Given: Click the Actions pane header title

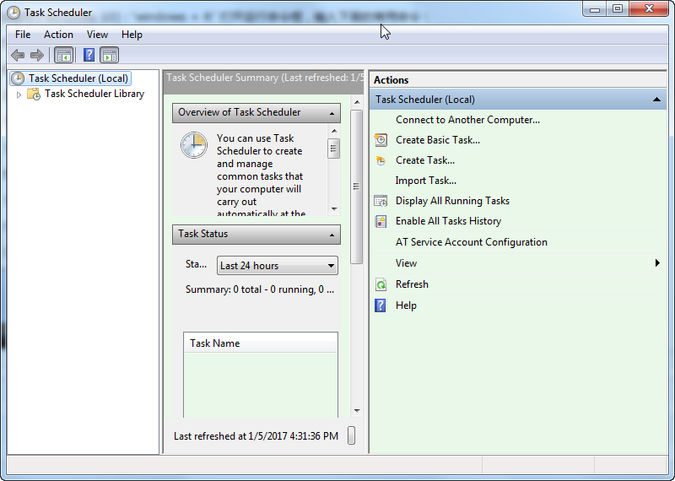Looking at the screenshot, I should (391, 80).
